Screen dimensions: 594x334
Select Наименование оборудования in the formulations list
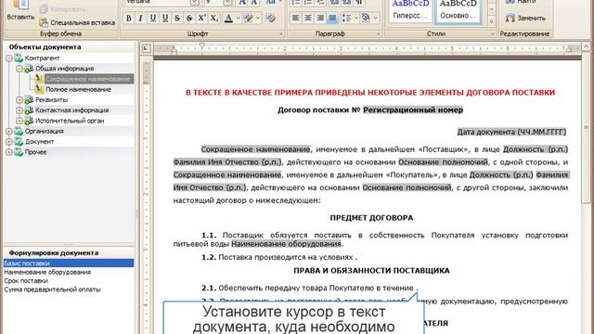point(47,272)
